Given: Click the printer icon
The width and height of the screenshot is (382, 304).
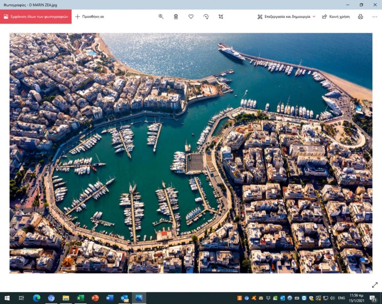Looking at the screenshot, I should click(x=361, y=16).
